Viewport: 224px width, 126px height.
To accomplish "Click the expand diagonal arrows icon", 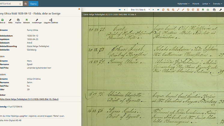I will tap(178, 10).
